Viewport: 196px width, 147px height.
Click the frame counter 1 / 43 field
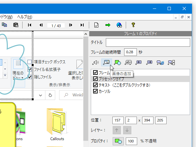point(56,25)
